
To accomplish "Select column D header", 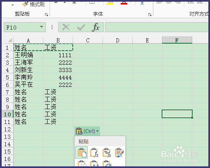I will (x=117, y=40).
